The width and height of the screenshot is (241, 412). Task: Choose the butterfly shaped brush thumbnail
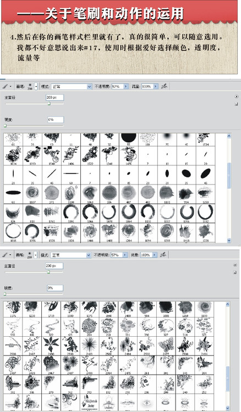click(167, 345)
